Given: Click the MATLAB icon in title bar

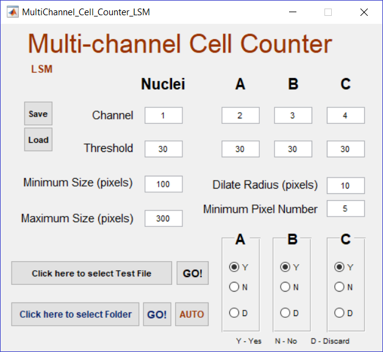Looking at the screenshot, I should click(12, 12).
